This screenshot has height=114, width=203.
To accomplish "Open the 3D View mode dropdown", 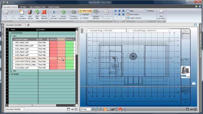I will click(x=86, y=109).
